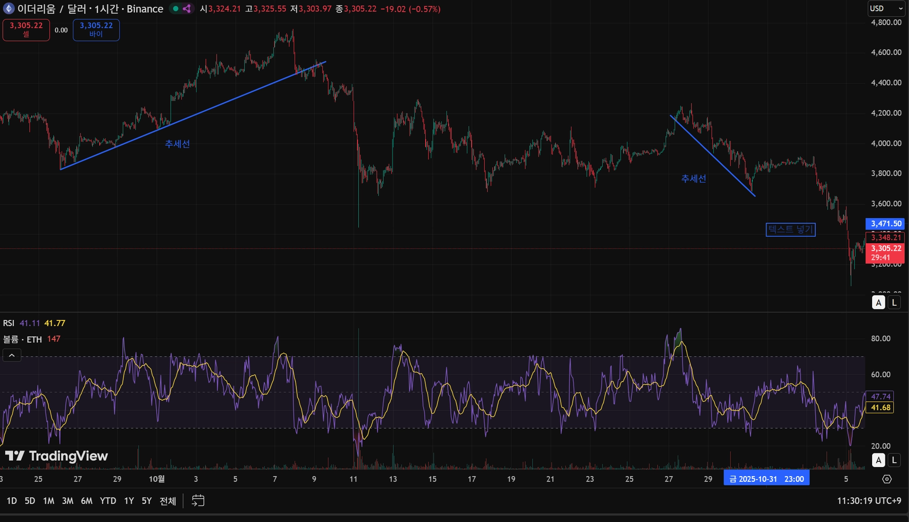Screen dimensions: 909x522
Task: Toggle log scale L on RSI pane
Action: pyautogui.click(x=894, y=460)
